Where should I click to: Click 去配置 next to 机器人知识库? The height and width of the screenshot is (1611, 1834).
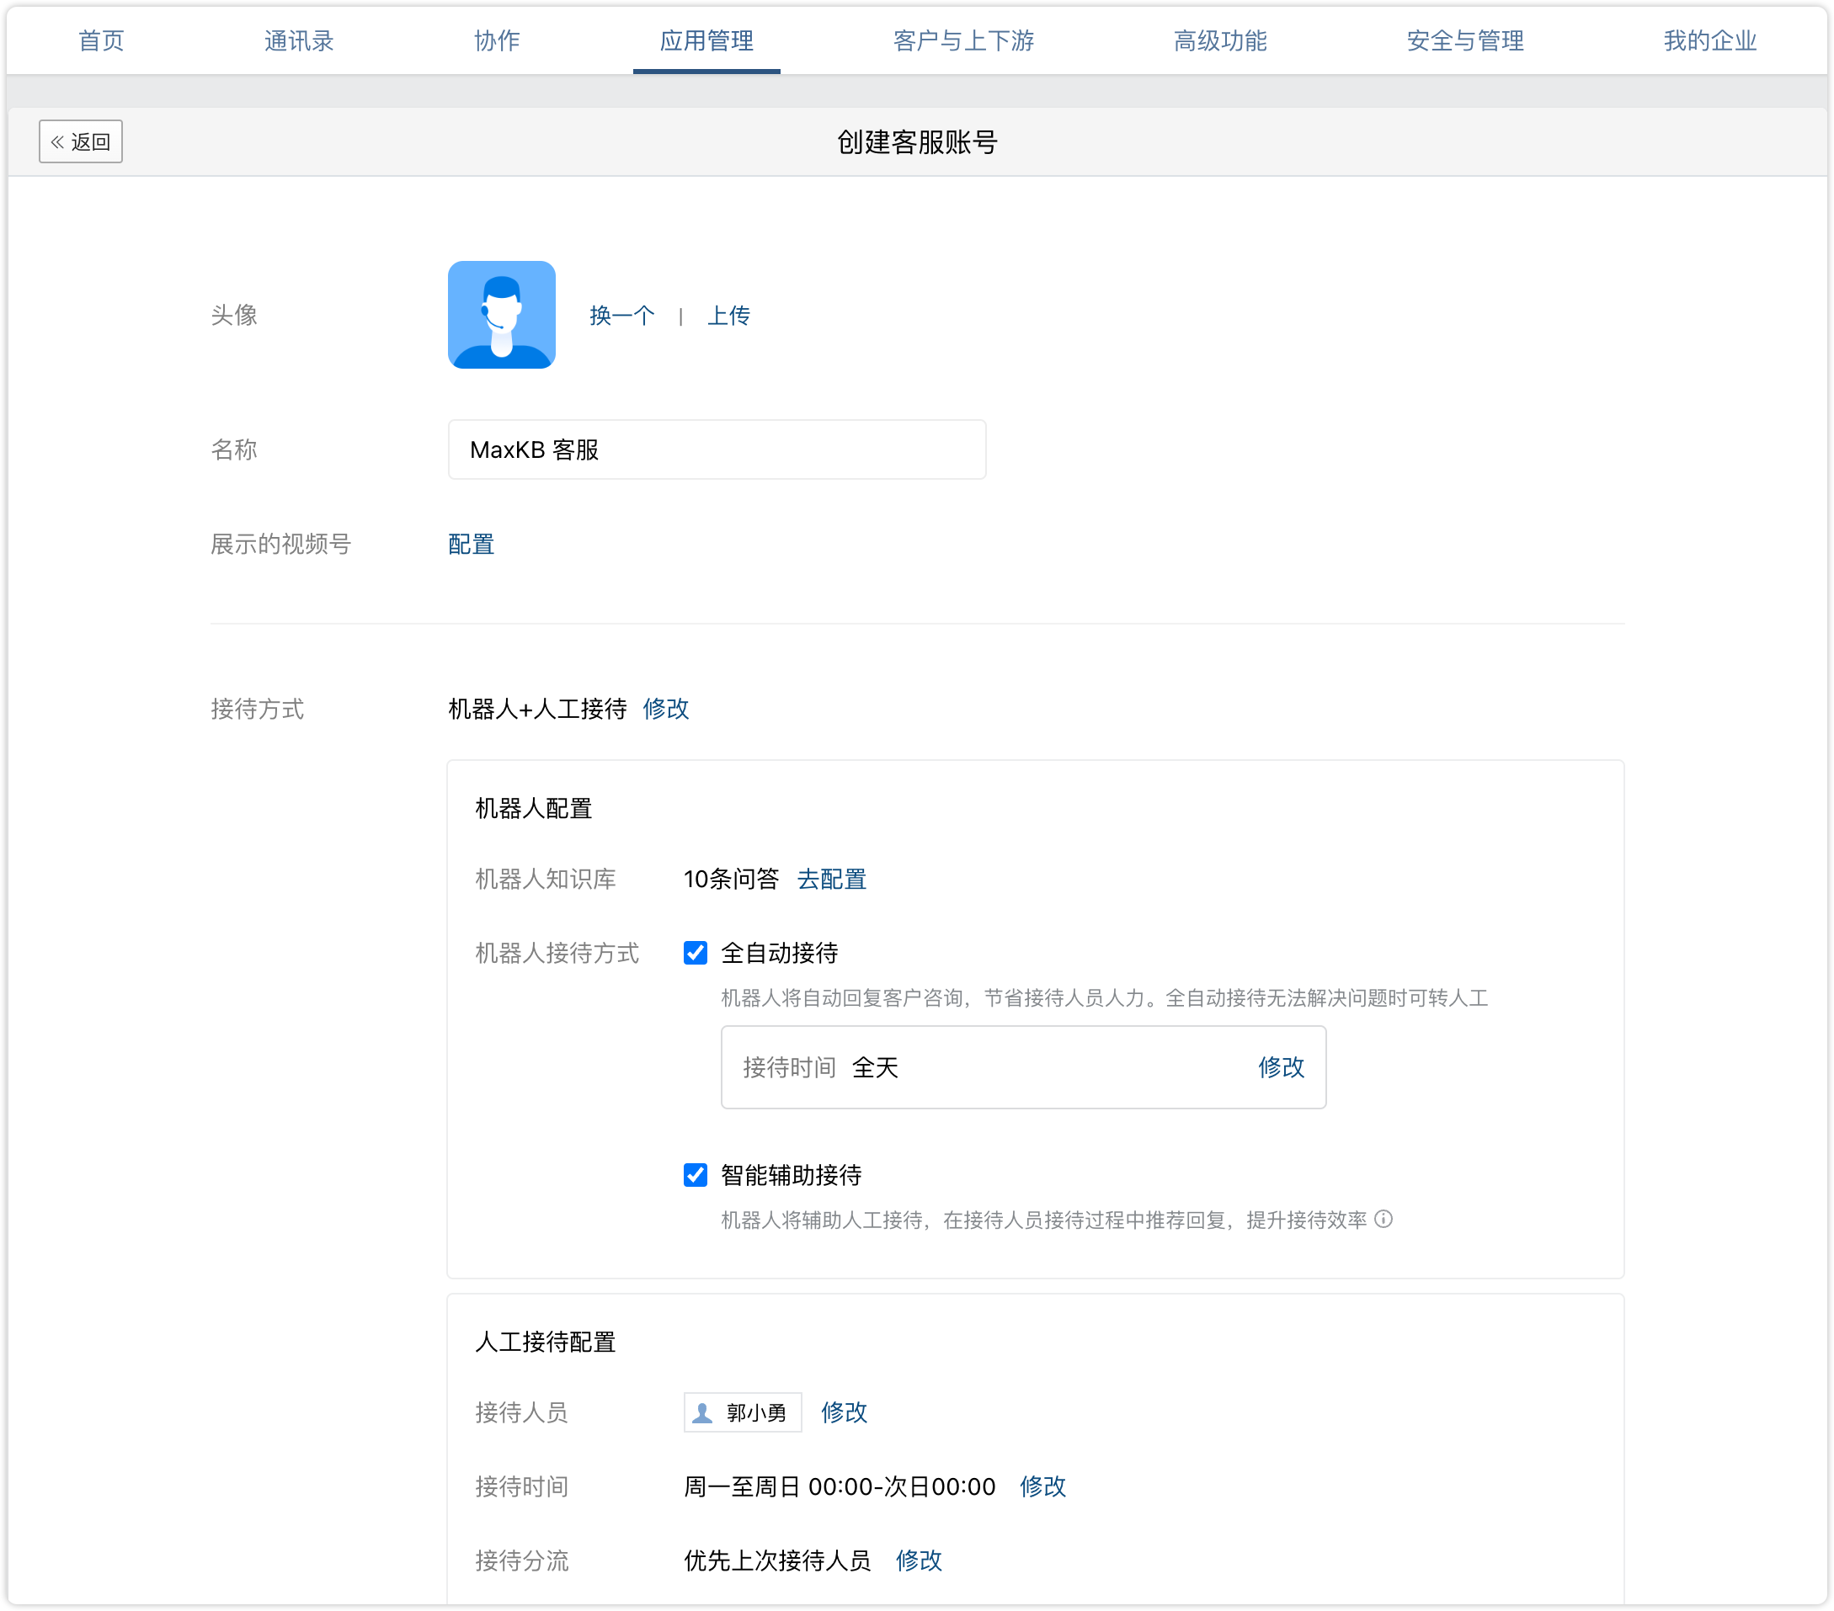(831, 879)
